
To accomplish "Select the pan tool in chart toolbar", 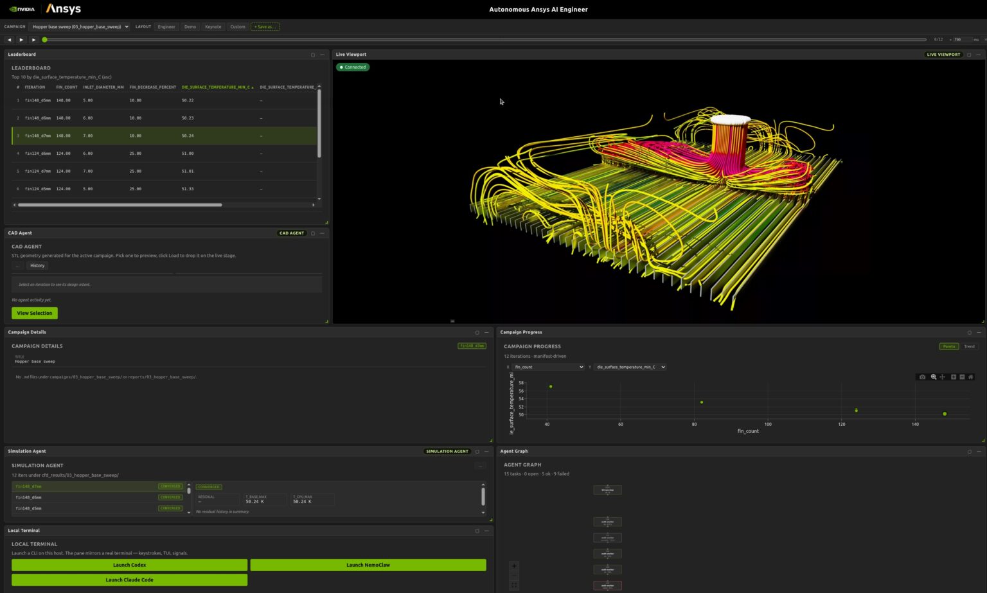I will pyautogui.click(x=942, y=377).
